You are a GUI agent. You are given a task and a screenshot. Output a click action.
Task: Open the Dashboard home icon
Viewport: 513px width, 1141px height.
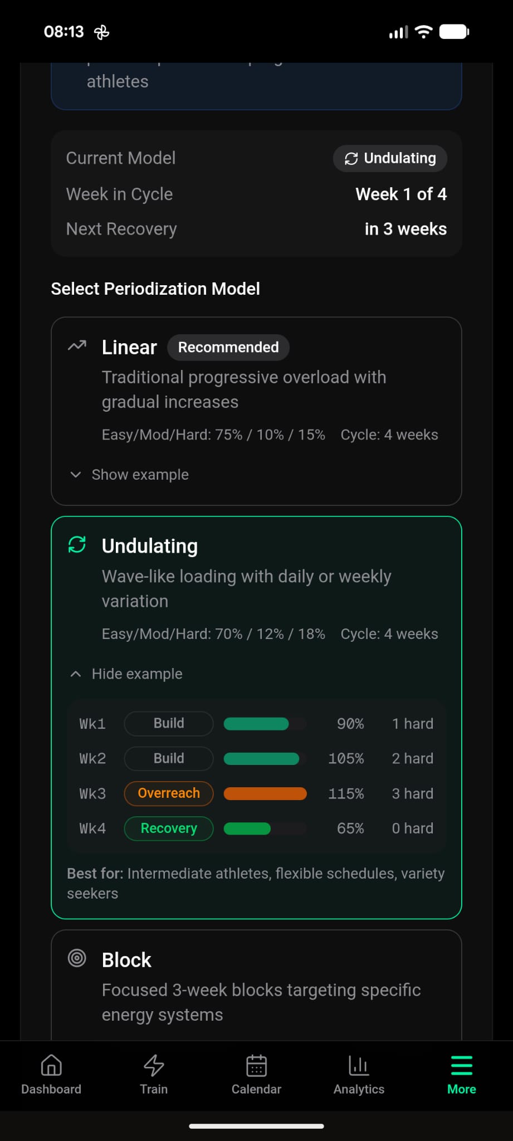(51, 1065)
